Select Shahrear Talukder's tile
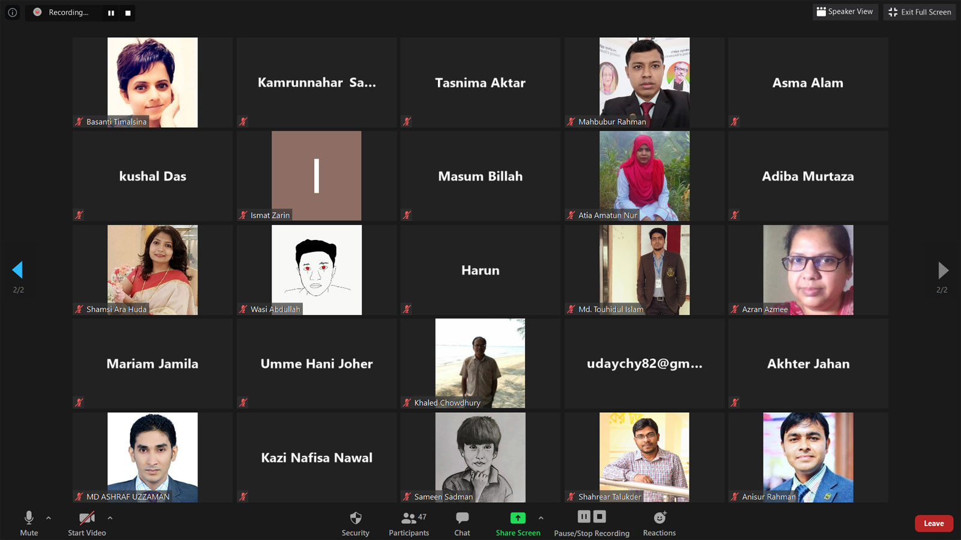The height and width of the screenshot is (540, 961). [644, 457]
